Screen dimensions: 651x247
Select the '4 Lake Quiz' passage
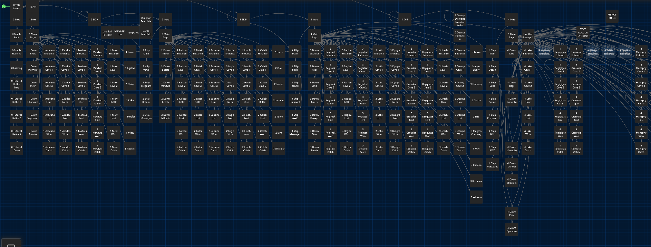tap(528, 101)
